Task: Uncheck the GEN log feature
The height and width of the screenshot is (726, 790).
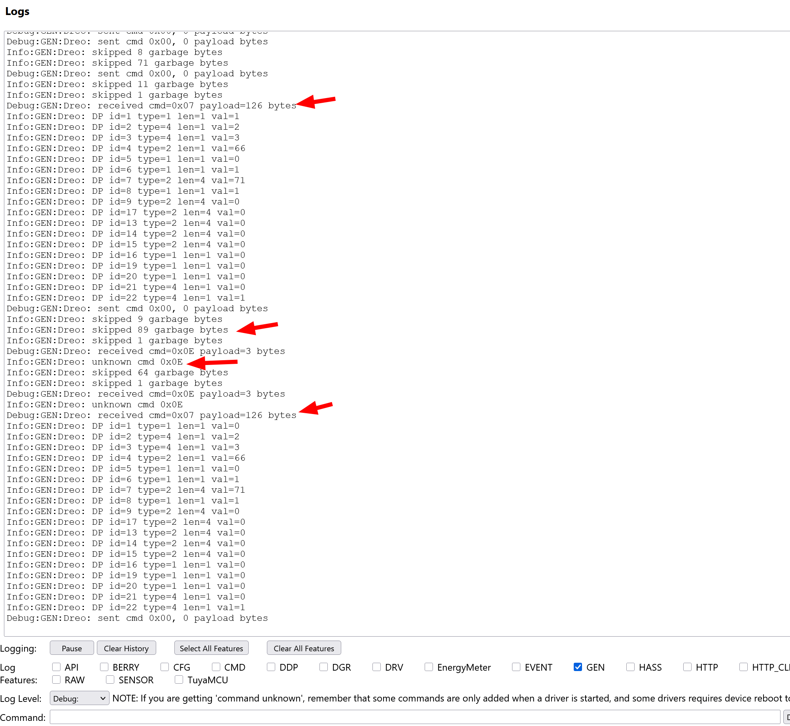Action: pyautogui.click(x=578, y=667)
